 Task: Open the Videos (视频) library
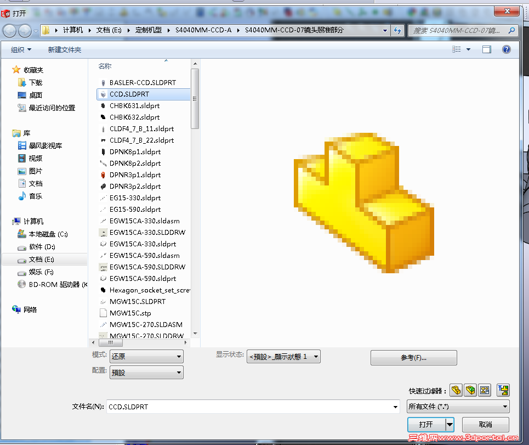point(30,159)
